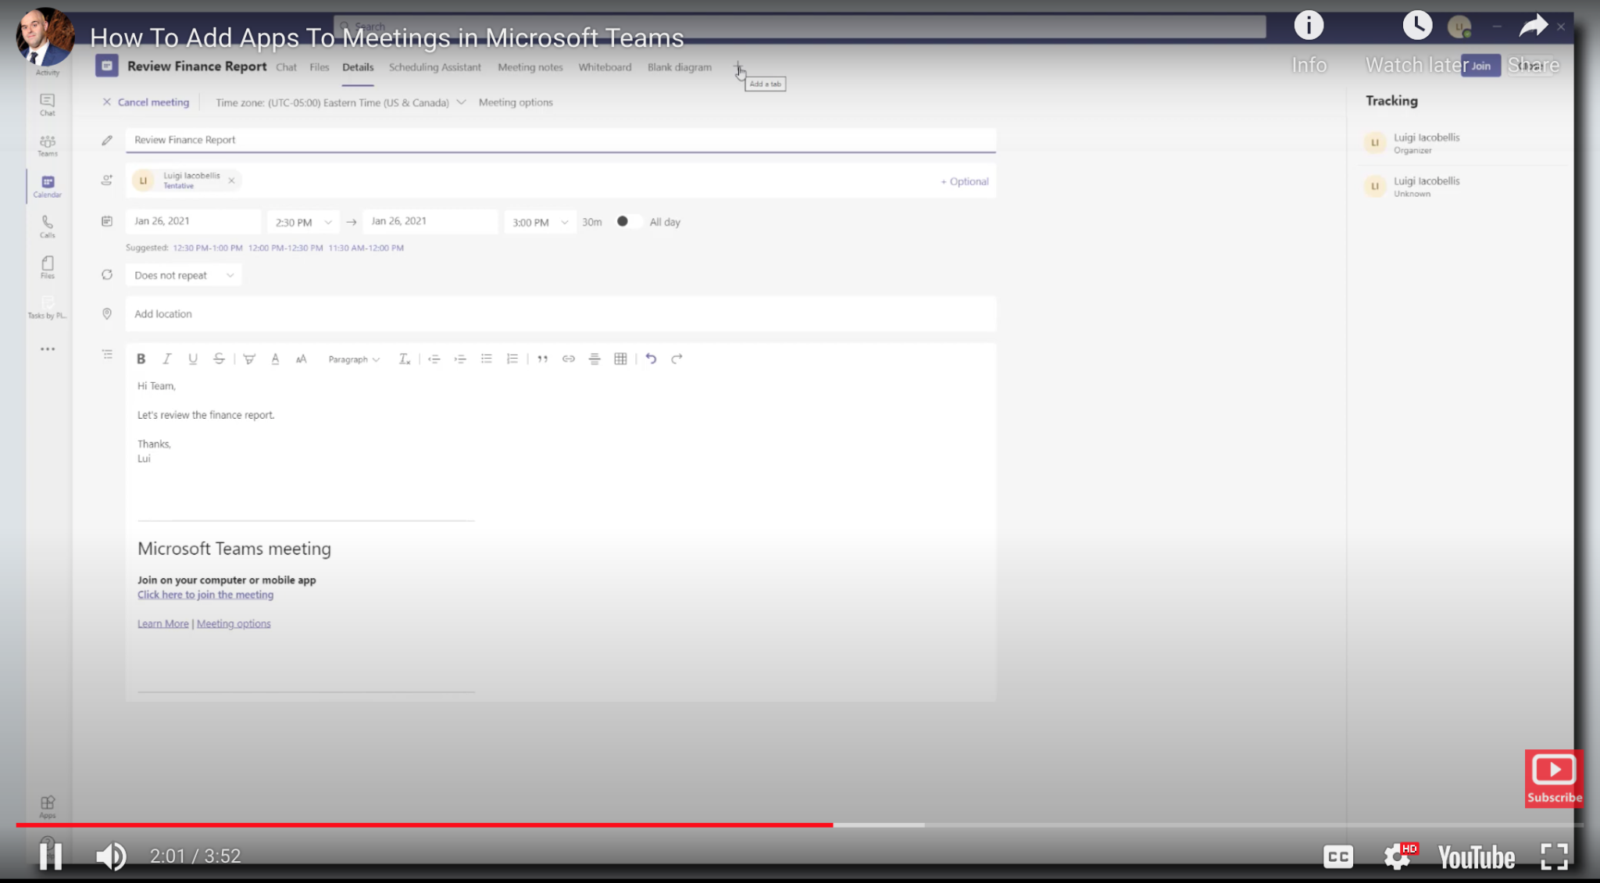Switch to the Files tab

coord(320,67)
